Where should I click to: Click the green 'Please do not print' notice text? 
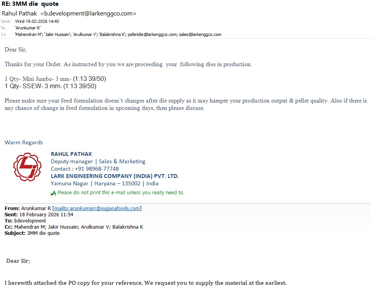[121, 192]
